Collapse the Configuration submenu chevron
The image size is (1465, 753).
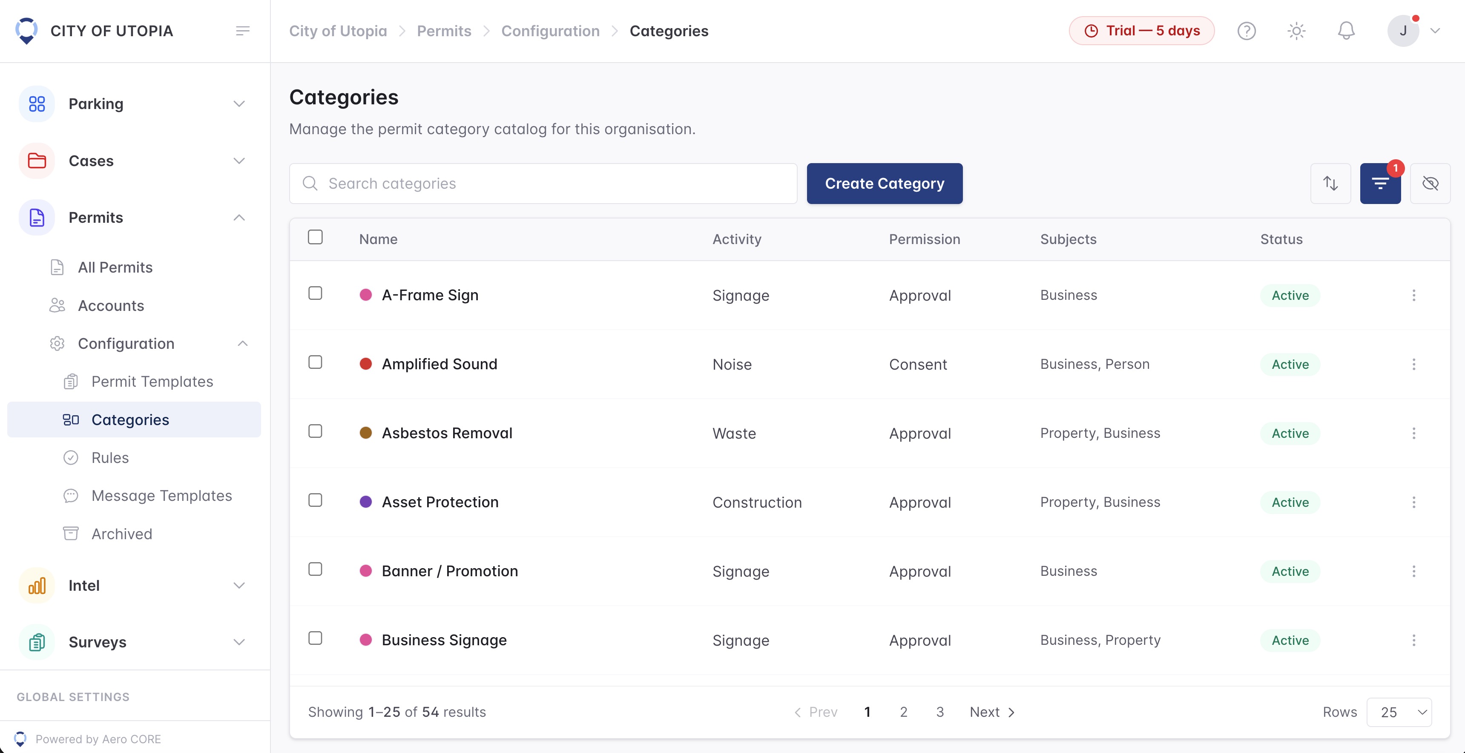[x=243, y=344]
